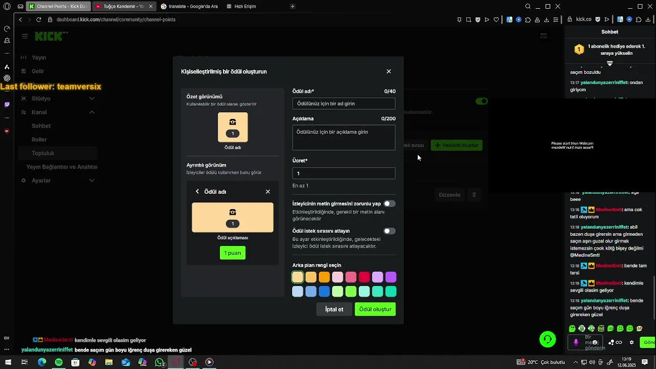This screenshot has height=369, width=656.
Task: Focus the Ücret cost field
Action: point(344,173)
